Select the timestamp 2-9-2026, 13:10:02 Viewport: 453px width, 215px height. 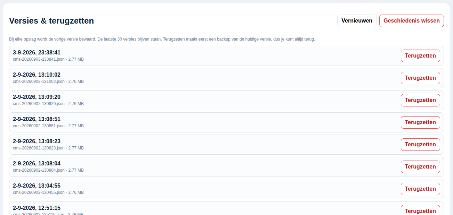[37, 75]
